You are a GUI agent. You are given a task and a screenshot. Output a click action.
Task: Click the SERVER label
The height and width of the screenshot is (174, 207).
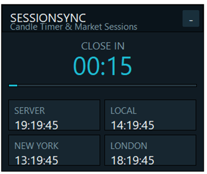click(x=30, y=111)
